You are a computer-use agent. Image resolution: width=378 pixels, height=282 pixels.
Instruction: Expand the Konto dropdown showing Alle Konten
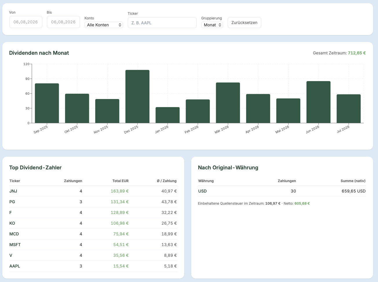(x=104, y=25)
